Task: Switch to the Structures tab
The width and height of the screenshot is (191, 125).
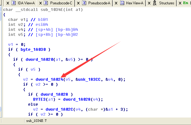Action: [x=166, y=3]
